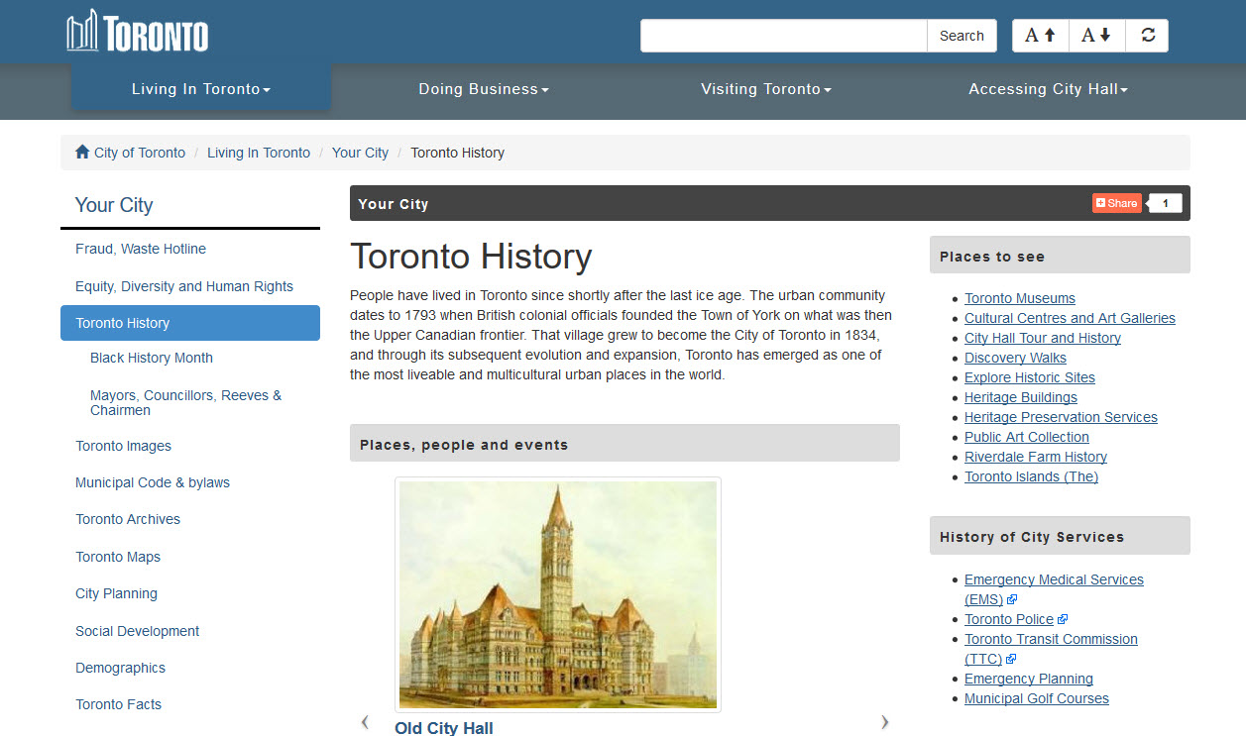The width and height of the screenshot is (1246, 736).
Task: Click the Your City sidebar heading
Action: pyautogui.click(x=114, y=205)
